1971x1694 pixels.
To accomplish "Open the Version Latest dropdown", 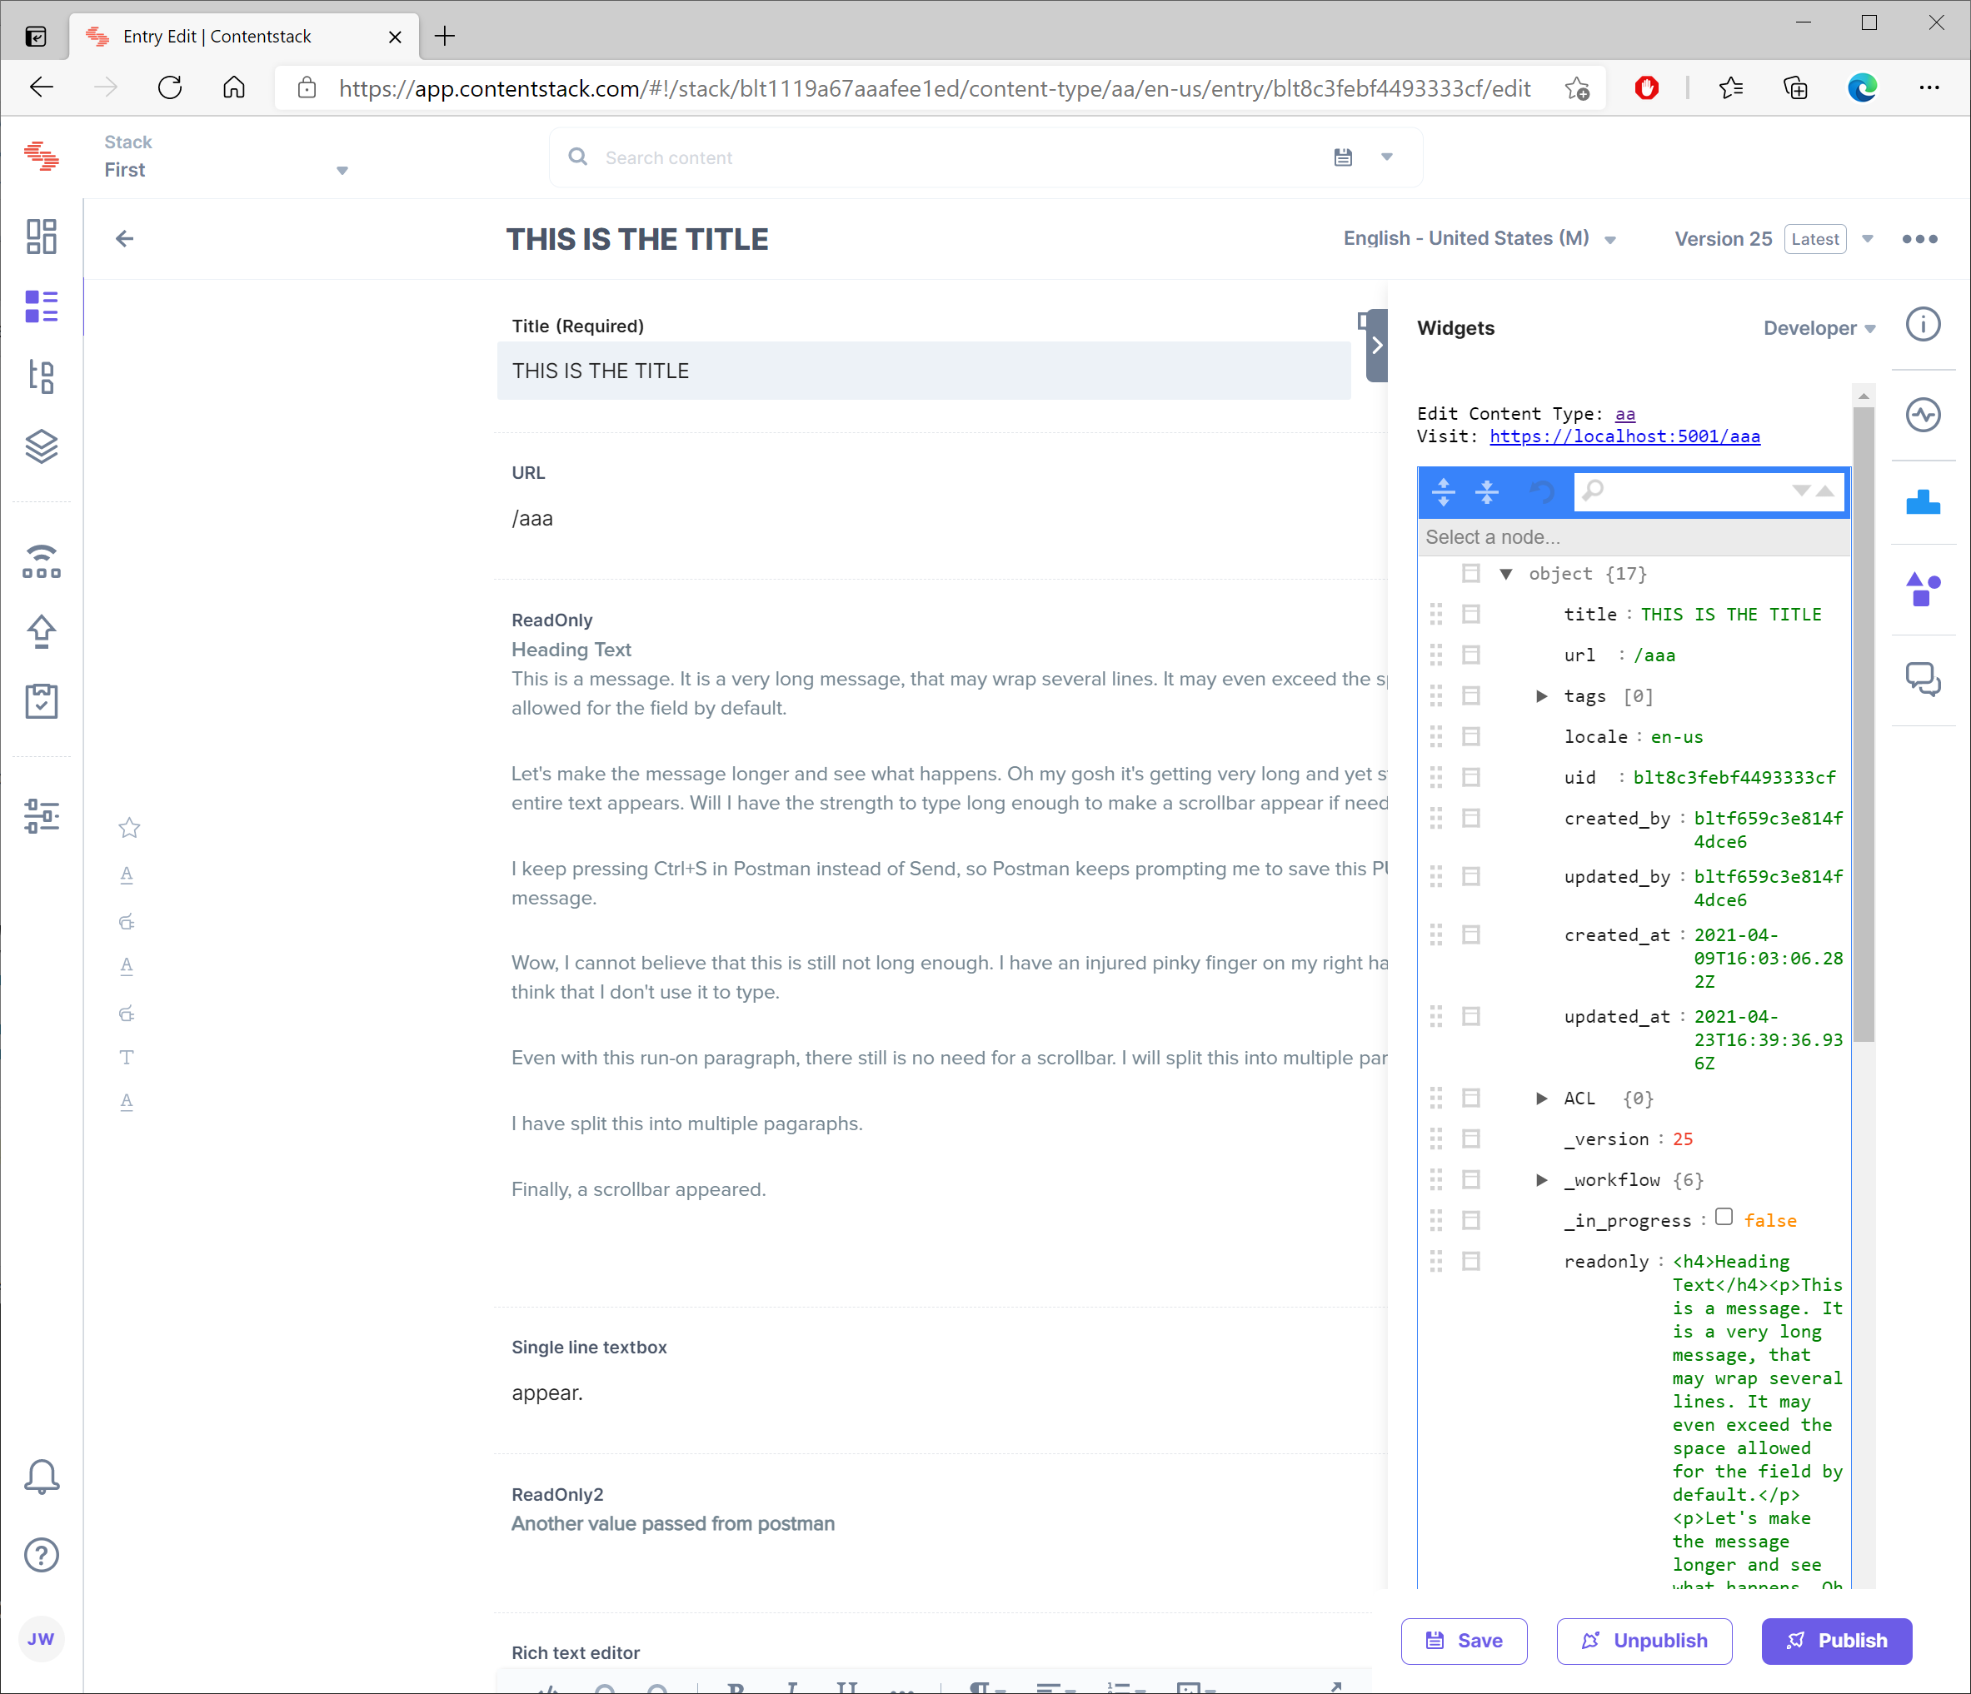I will 1868,240.
